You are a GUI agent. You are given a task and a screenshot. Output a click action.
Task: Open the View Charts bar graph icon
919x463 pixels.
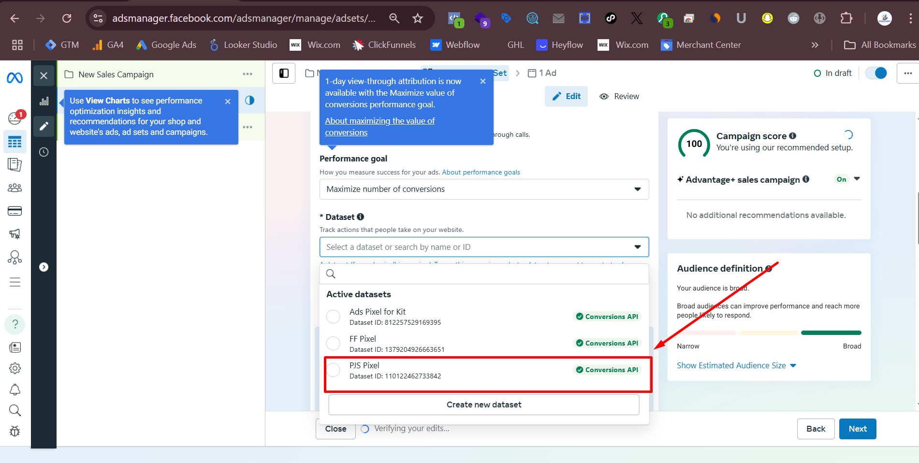(x=44, y=101)
